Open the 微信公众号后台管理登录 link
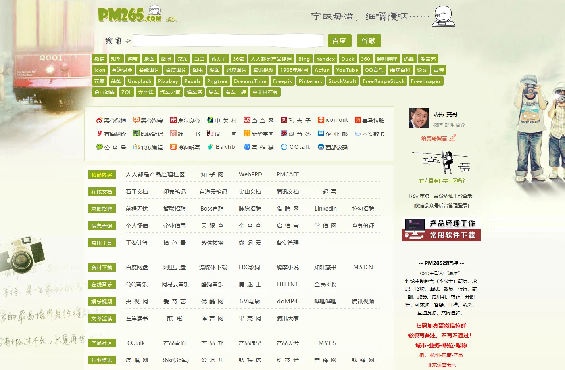This screenshot has width=565, height=370. 441,206
